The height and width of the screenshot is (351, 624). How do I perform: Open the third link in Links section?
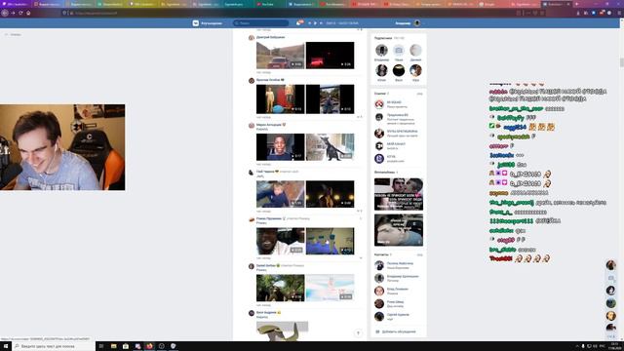398,133
